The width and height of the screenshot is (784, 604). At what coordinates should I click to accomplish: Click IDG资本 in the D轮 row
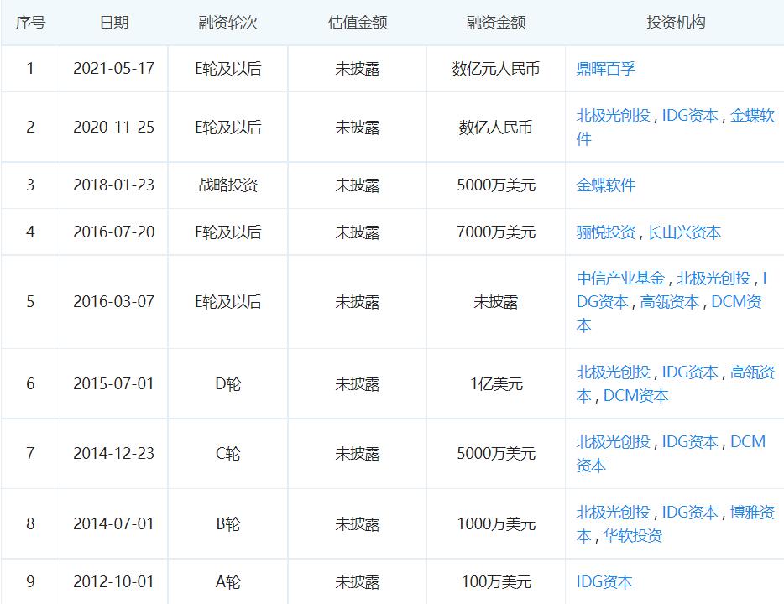click(690, 372)
